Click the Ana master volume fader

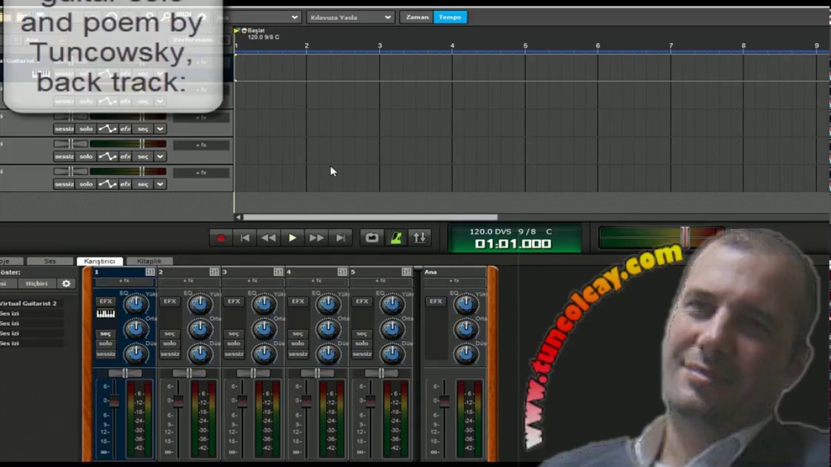point(444,401)
